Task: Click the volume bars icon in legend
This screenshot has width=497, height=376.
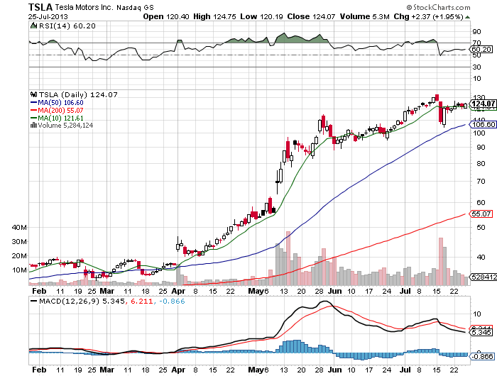Action: pos(33,126)
